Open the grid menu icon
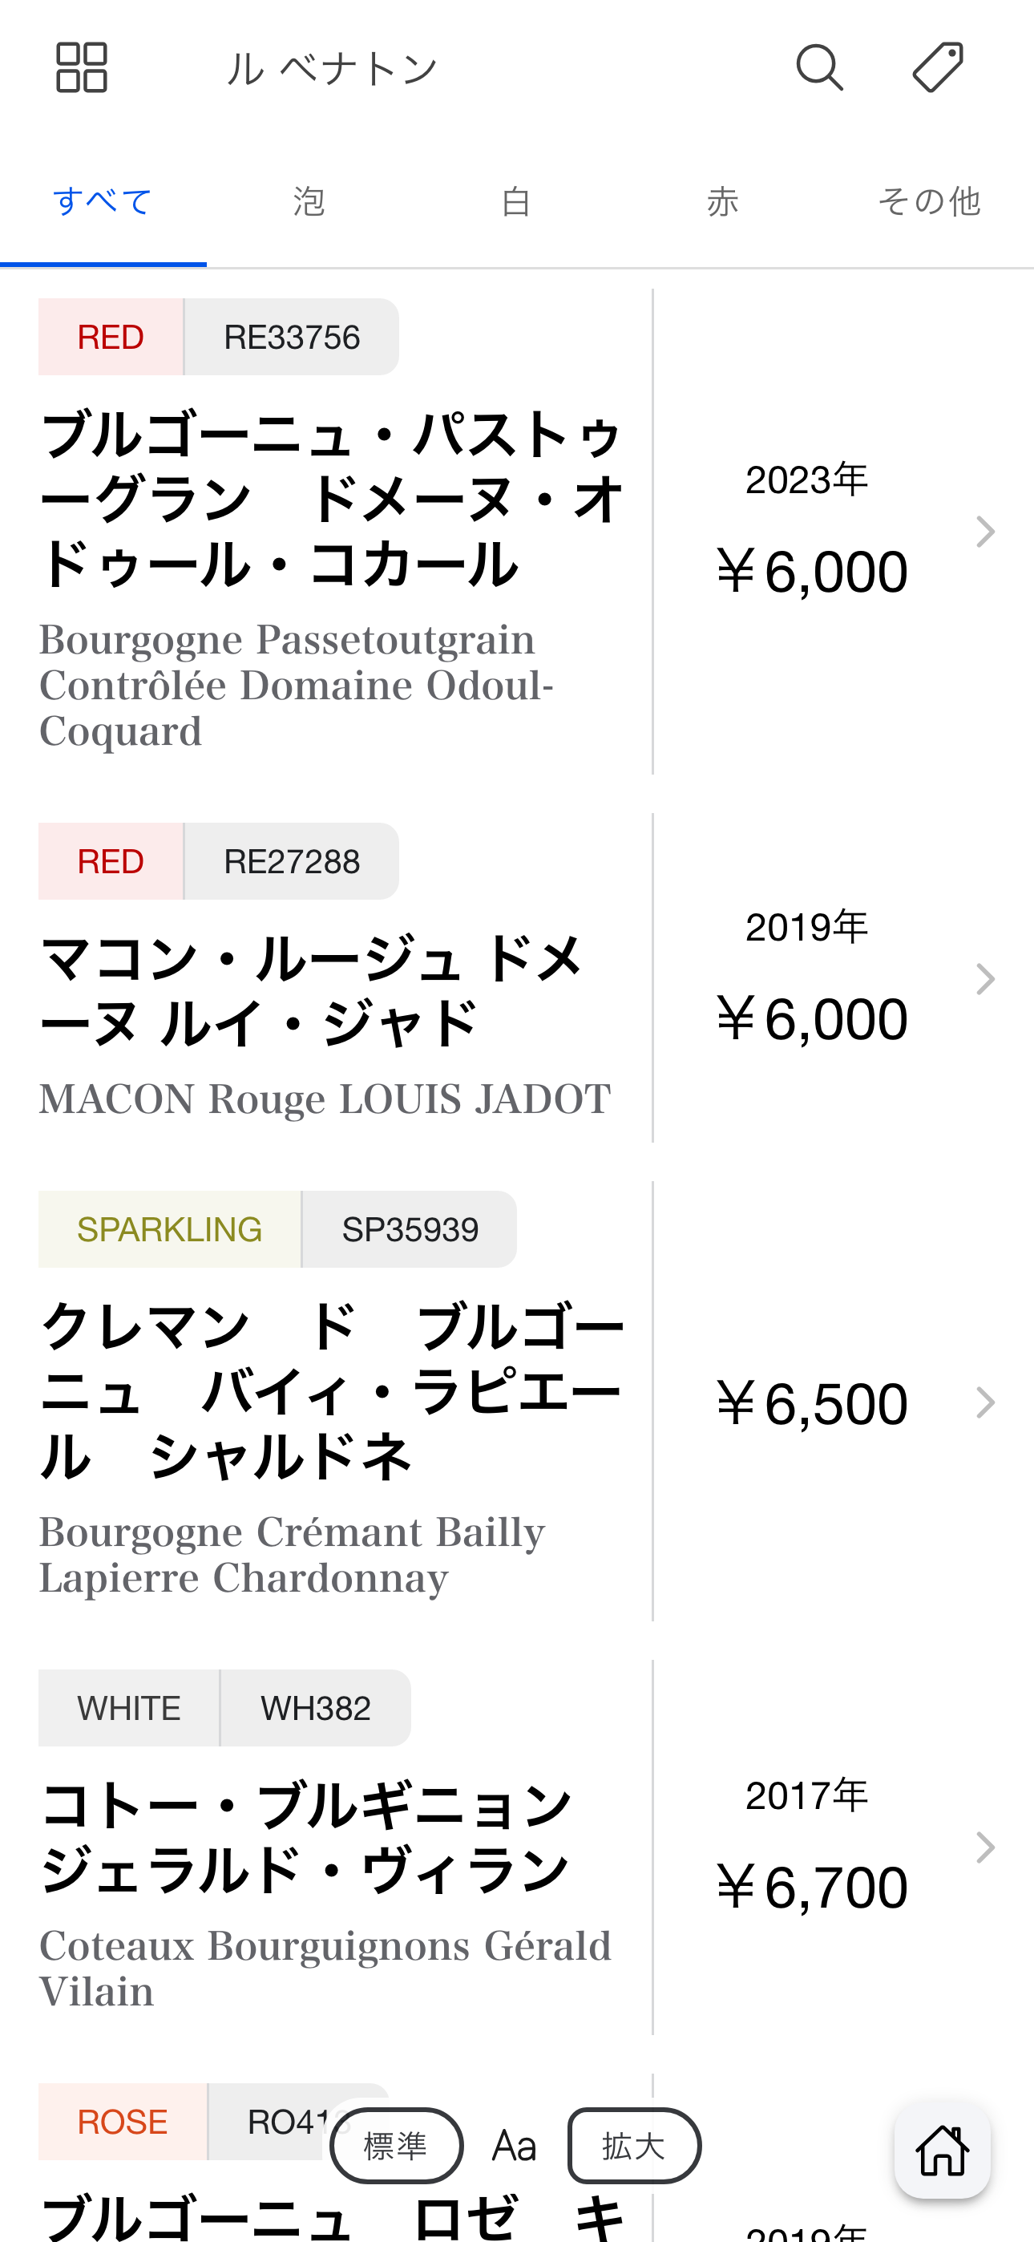1034x2242 pixels. pyautogui.click(x=82, y=68)
